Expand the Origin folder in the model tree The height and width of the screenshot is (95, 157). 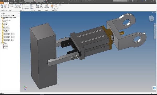[x=1, y=22]
